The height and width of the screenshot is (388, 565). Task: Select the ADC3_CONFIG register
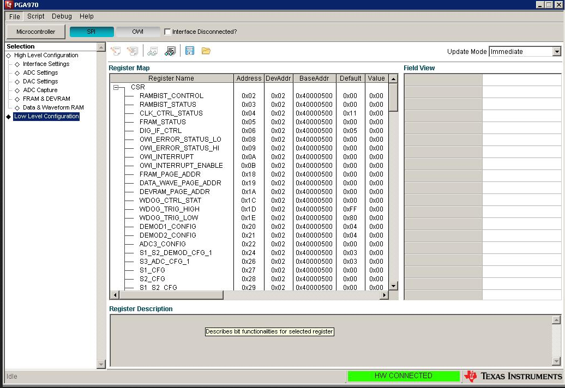point(163,244)
